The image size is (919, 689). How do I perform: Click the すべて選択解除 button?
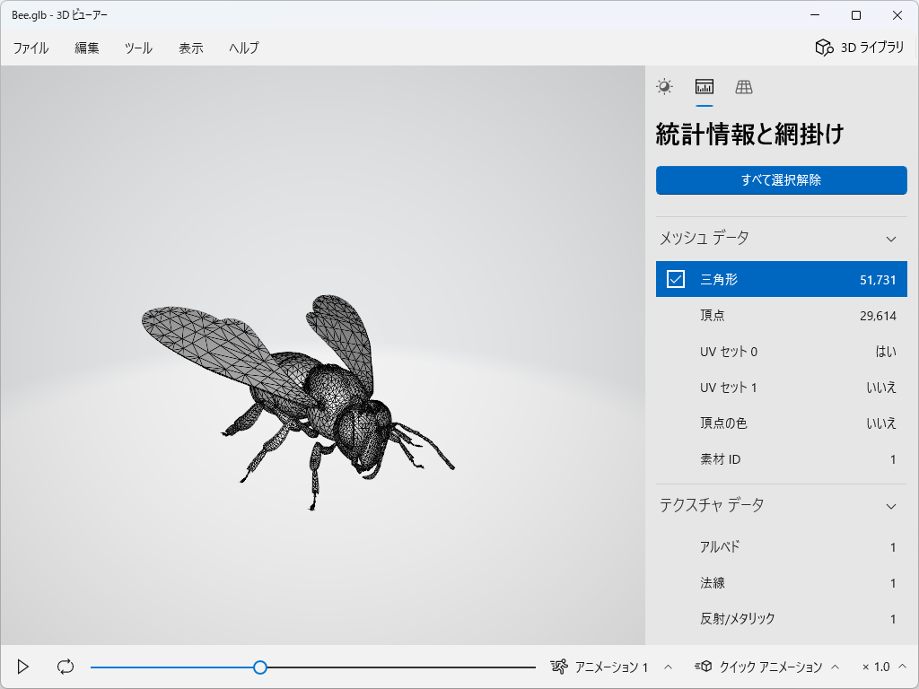tap(781, 180)
